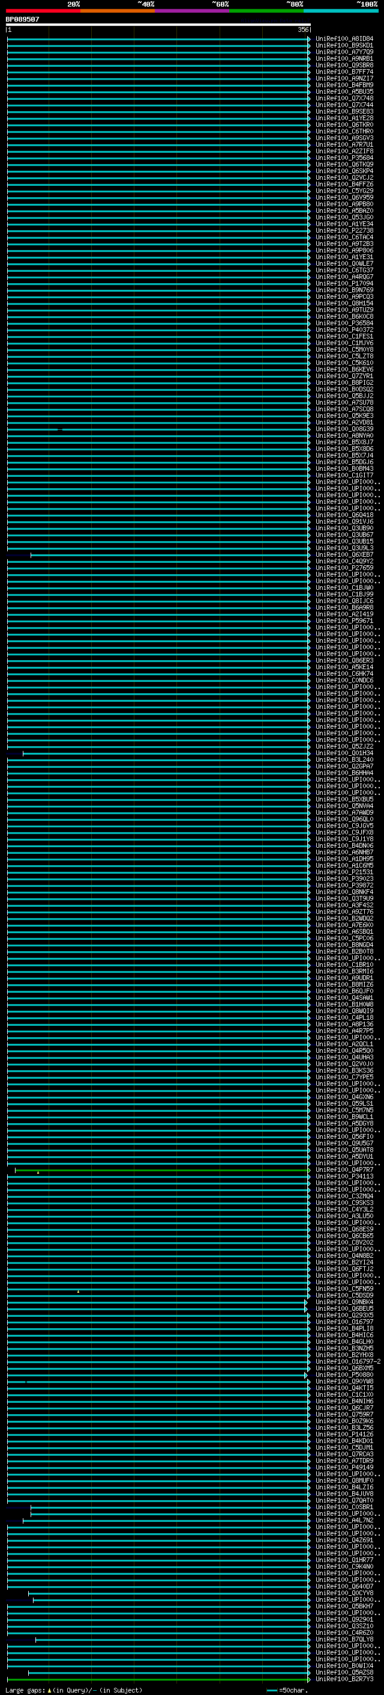384x1695 pixels.
Task: Select the UniRef100_Q92901 label
Action: [x=344, y=1619]
